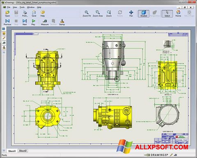The height and width of the screenshot is (158, 197).
Task: Open a file with the Open icon
Action: tap(7, 14)
